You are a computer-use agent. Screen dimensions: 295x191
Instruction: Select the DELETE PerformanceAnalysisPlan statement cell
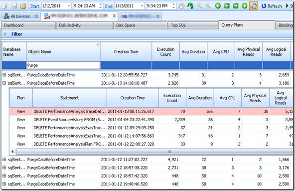pos(70,144)
